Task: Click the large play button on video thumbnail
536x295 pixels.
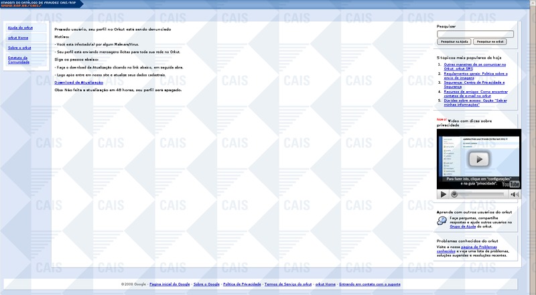Action: [x=479, y=159]
